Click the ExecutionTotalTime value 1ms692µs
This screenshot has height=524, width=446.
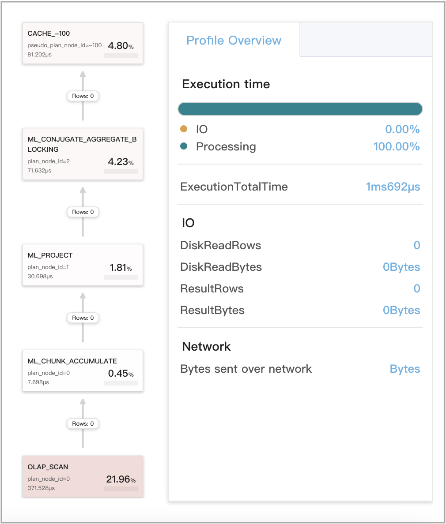pyautogui.click(x=393, y=187)
